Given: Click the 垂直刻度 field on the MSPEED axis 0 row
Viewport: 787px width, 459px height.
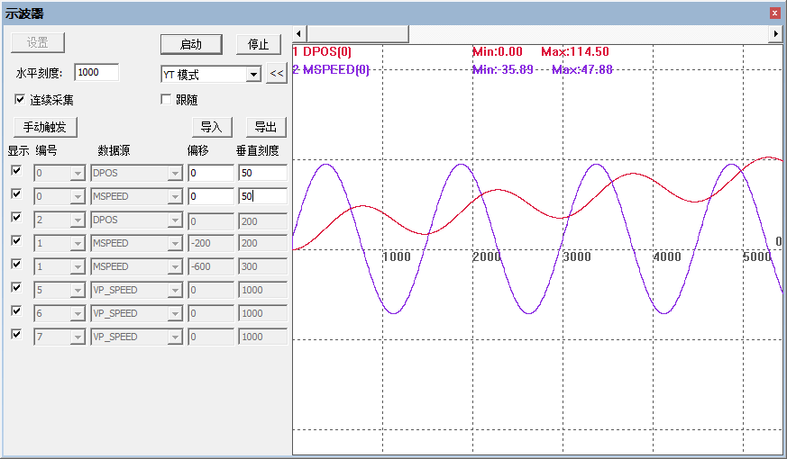Looking at the screenshot, I should pyautogui.click(x=263, y=196).
